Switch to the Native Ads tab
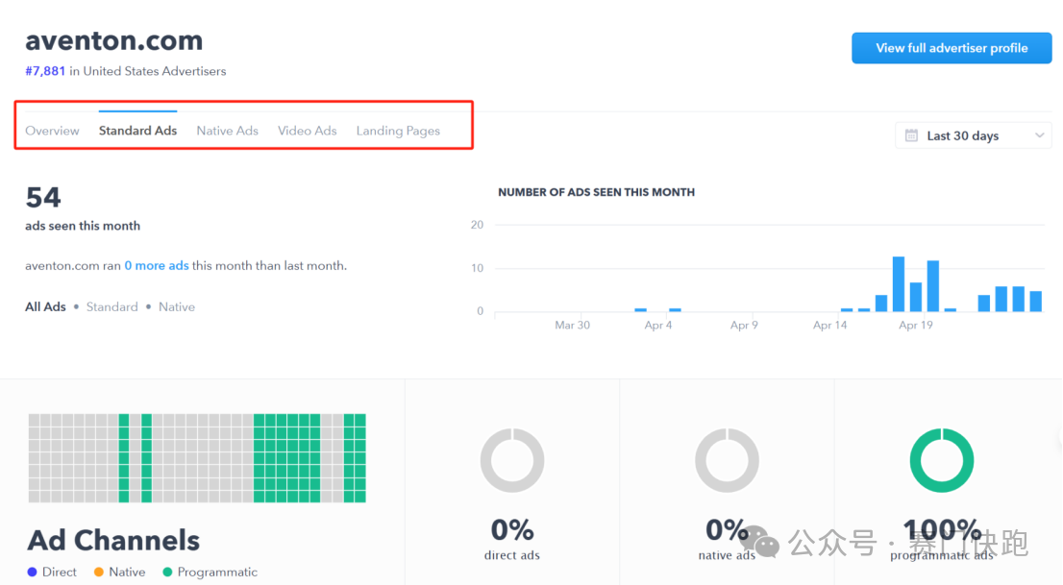The image size is (1063, 585). click(x=227, y=131)
